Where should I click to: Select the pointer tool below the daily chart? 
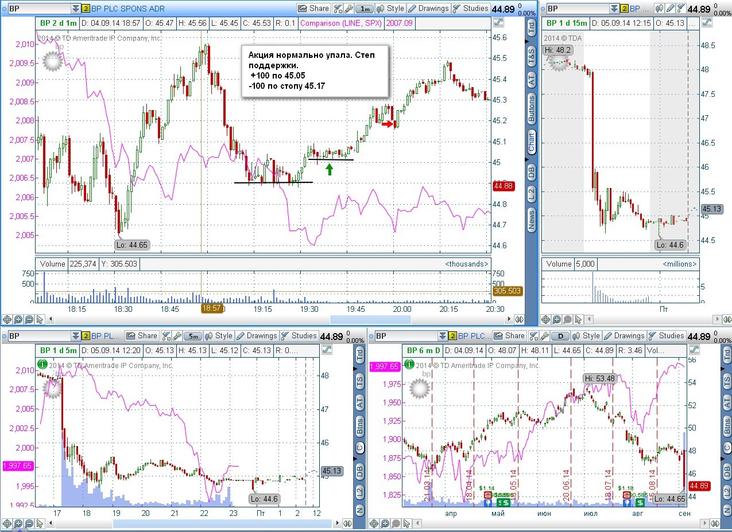[407, 523]
